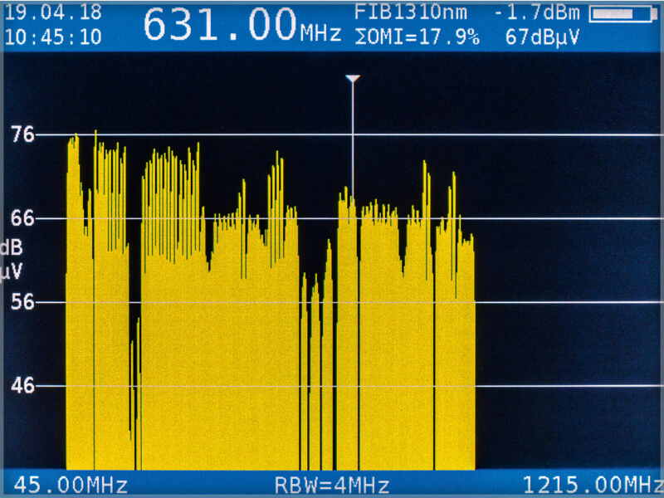Image resolution: width=664 pixels, height=498 pixels.
Task: Select the 1215.00MHz stop frequency label
Action: [593, 485]
